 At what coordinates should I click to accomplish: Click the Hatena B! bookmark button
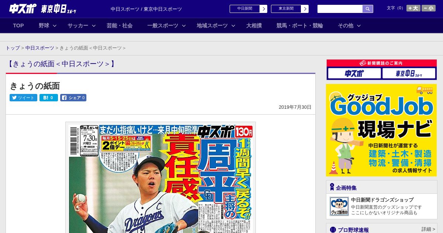[49, 98]
